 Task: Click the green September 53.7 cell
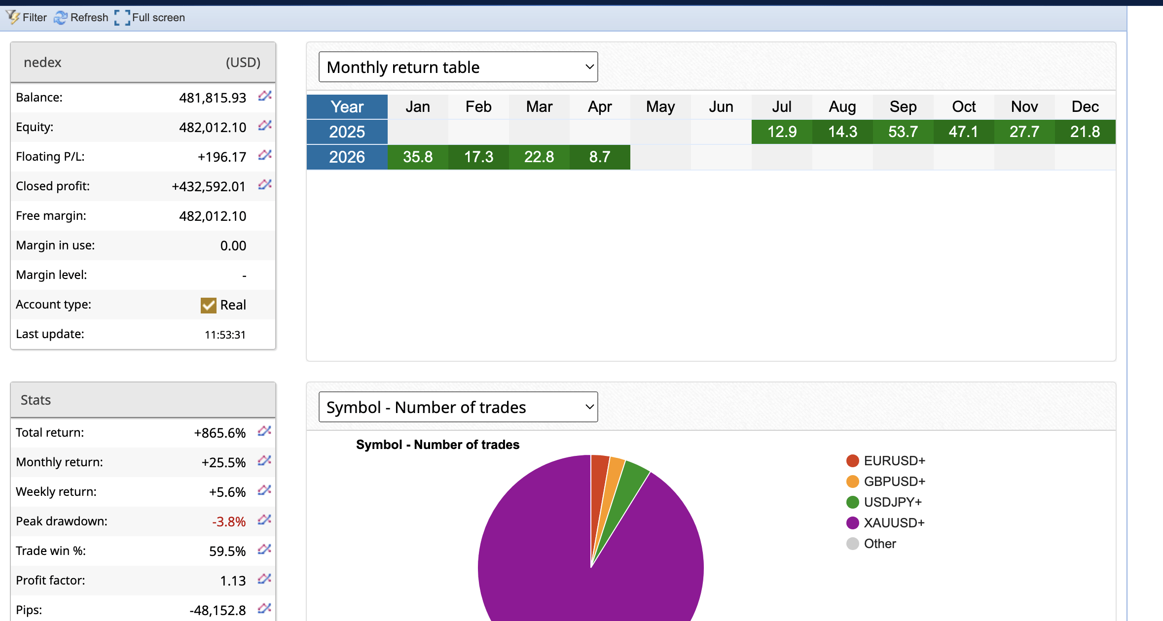tap(903, 132)
